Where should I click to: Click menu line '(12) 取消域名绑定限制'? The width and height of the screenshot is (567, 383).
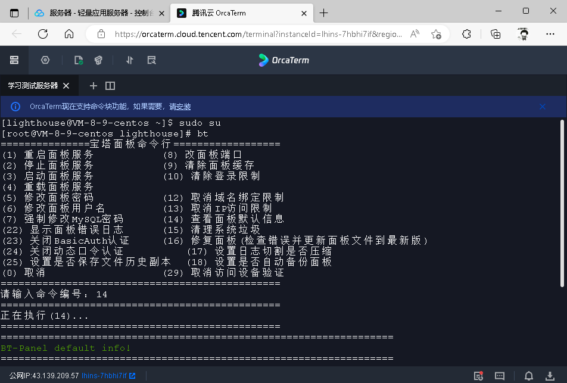coord(223,198)
